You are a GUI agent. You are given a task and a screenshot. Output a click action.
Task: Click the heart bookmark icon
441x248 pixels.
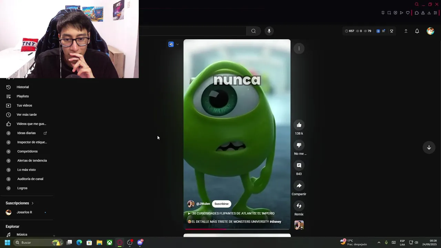tap(408, 13)
